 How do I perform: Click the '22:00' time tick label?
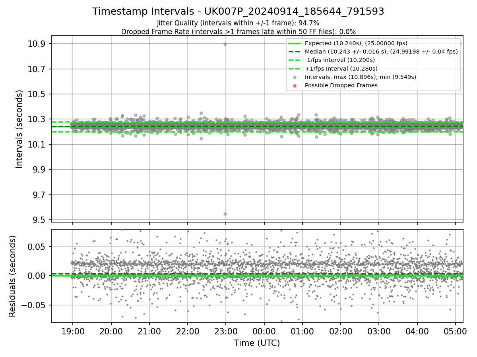click(187, 331)
